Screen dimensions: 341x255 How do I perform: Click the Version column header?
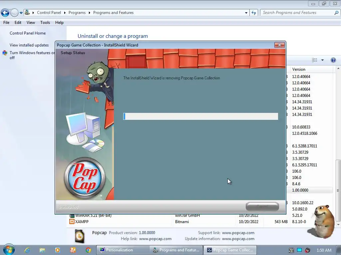311,69
